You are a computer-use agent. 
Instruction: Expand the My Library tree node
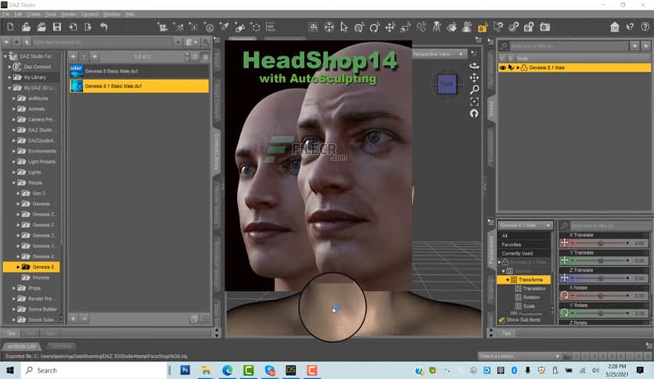click(9, 78)
